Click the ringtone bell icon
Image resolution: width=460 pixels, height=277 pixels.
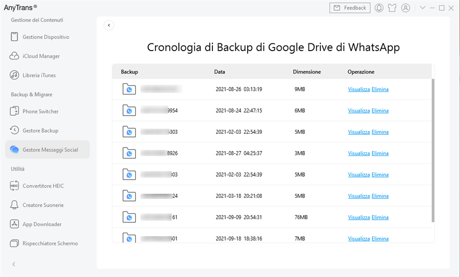(x=14, y=205)
